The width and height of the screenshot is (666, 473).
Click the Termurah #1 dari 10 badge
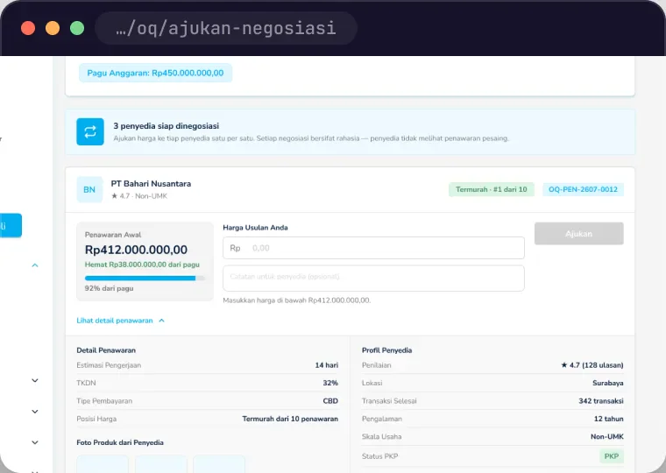(492, 189)
